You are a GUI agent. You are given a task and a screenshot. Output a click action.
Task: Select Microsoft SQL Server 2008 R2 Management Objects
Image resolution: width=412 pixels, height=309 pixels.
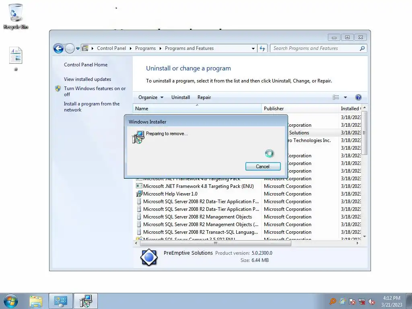click(x=197, y=217)
